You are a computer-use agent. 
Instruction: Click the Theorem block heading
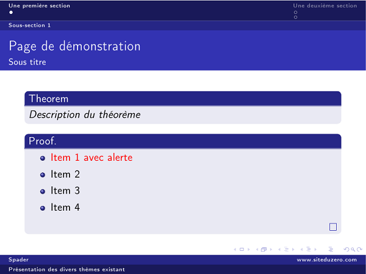coord(49,99)
